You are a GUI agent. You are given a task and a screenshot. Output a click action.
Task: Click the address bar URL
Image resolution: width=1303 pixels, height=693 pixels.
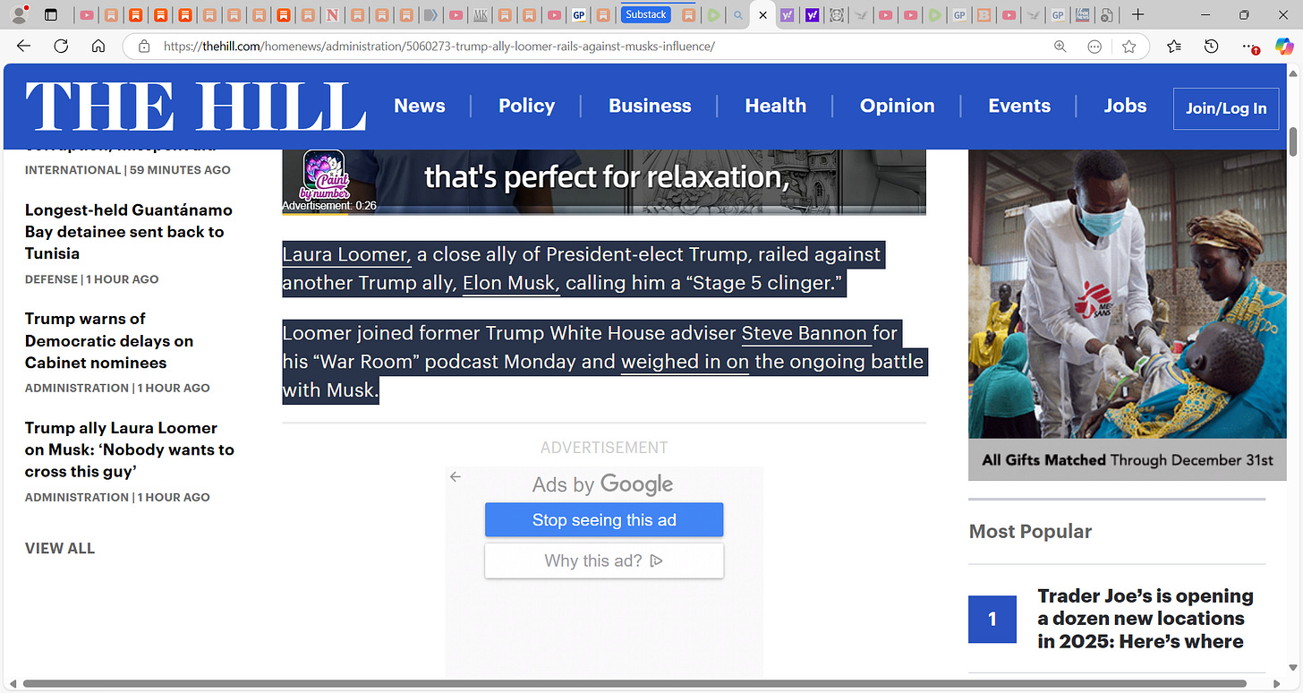point(439,47)
